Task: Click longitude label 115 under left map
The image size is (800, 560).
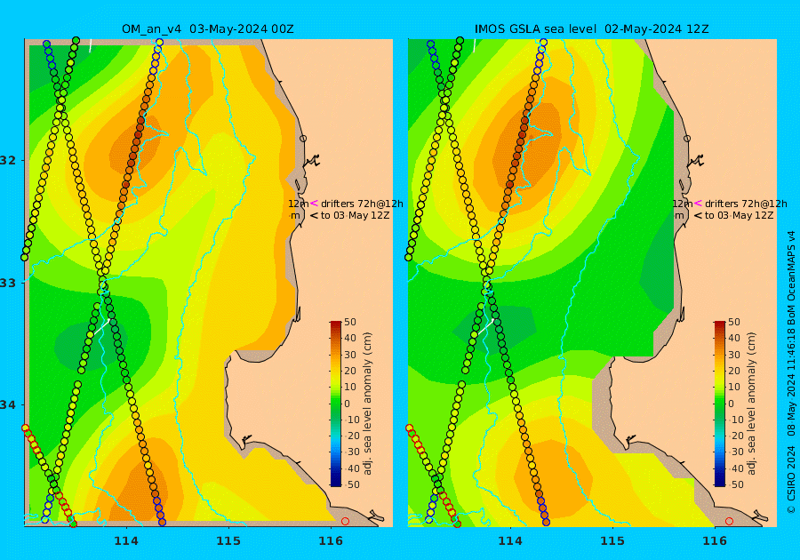Action: pyautogui.click(x=228, y=541)
